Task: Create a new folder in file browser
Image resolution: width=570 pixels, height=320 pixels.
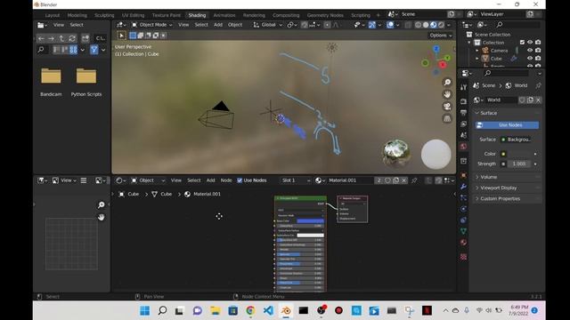Action: pos(85,38)
